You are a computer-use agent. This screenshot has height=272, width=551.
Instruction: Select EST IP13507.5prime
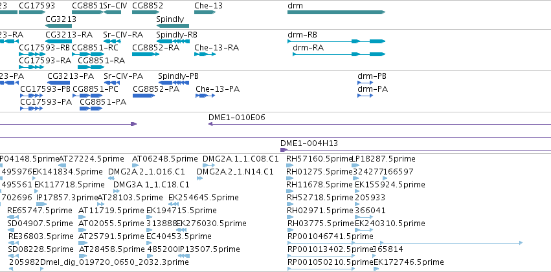(x=209, y=249)
